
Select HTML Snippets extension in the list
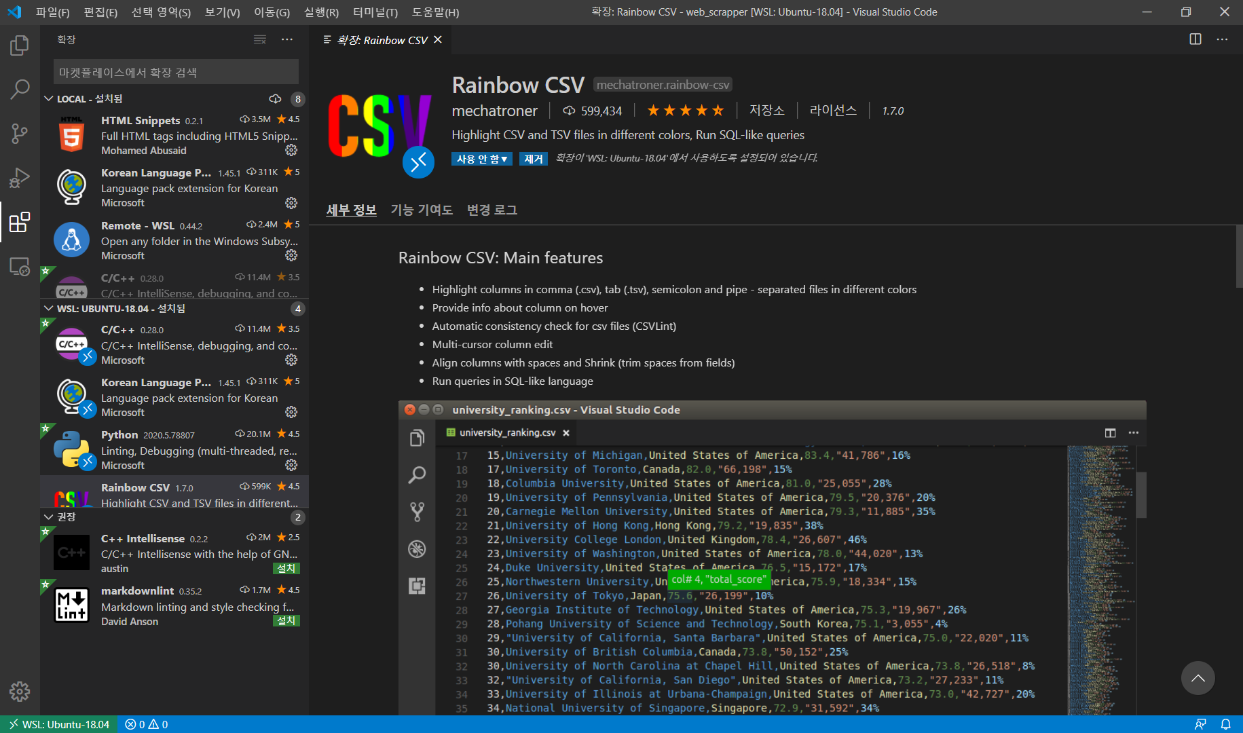coord(174,134)
